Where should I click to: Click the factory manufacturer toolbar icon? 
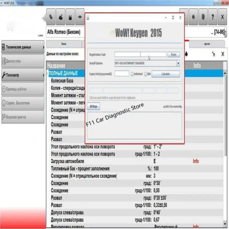click(70, 17)
